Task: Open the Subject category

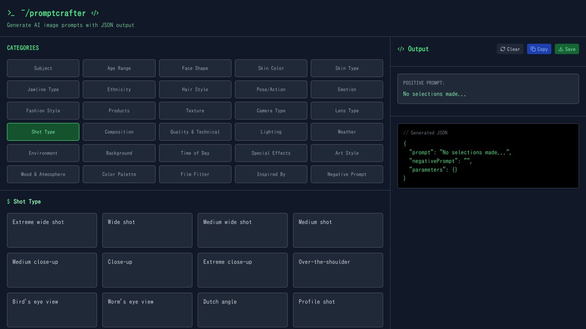Action: 43,68
